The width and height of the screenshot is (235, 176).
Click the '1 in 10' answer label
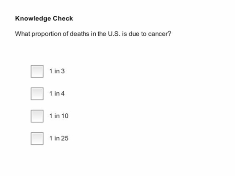tap(59, 116)
